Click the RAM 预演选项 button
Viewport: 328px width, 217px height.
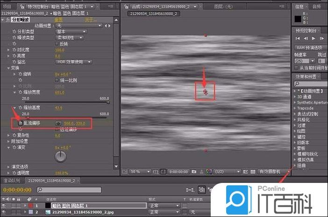[x=310, y=48]
